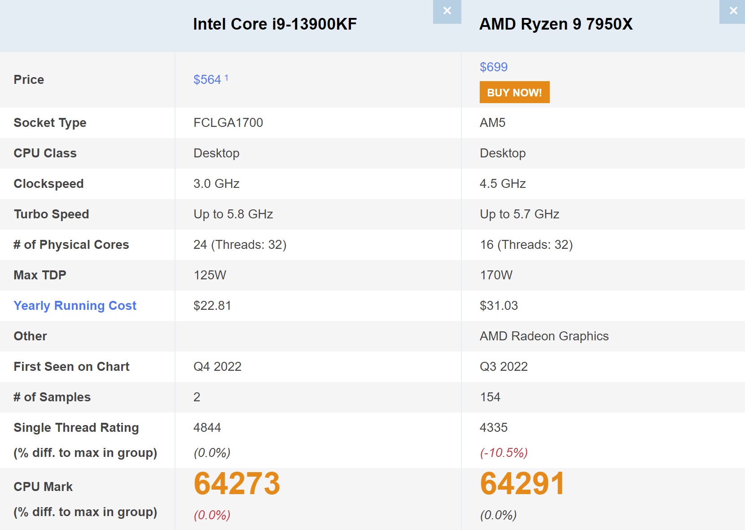Click the Q4 2022 cell
This screenshot has height=530, width=745.
(x=217, y=367)
